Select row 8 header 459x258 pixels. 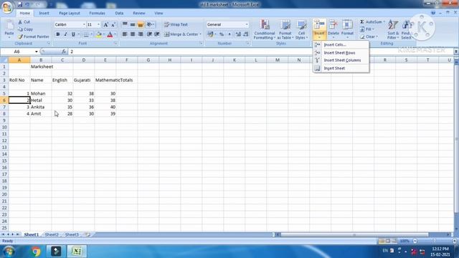click(4, 114)
